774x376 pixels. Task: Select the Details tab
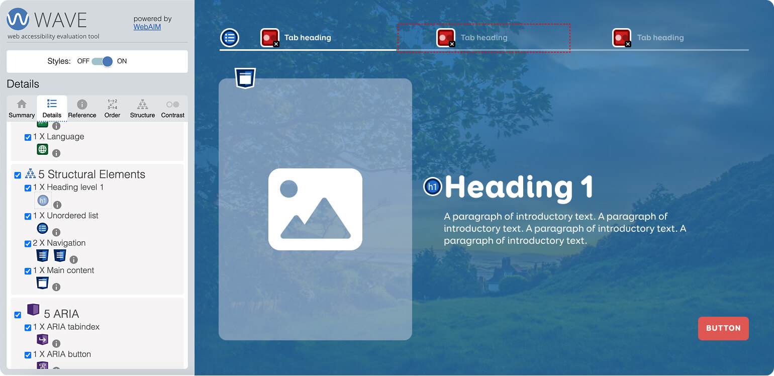pyautogui.click(x=52, y=109)
